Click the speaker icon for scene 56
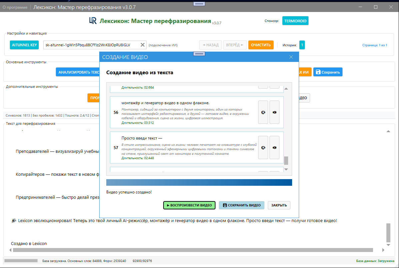Screen dimensions: 399x268 [274, 113]
